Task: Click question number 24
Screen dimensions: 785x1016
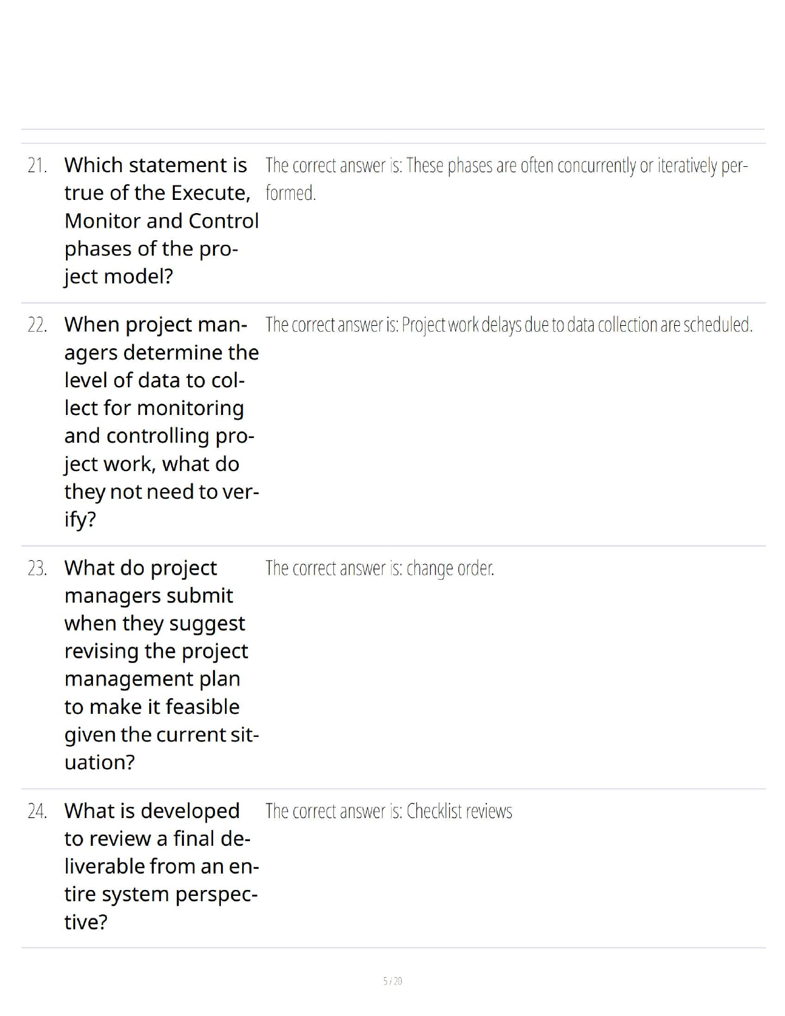Action: [x=38, y=811]
